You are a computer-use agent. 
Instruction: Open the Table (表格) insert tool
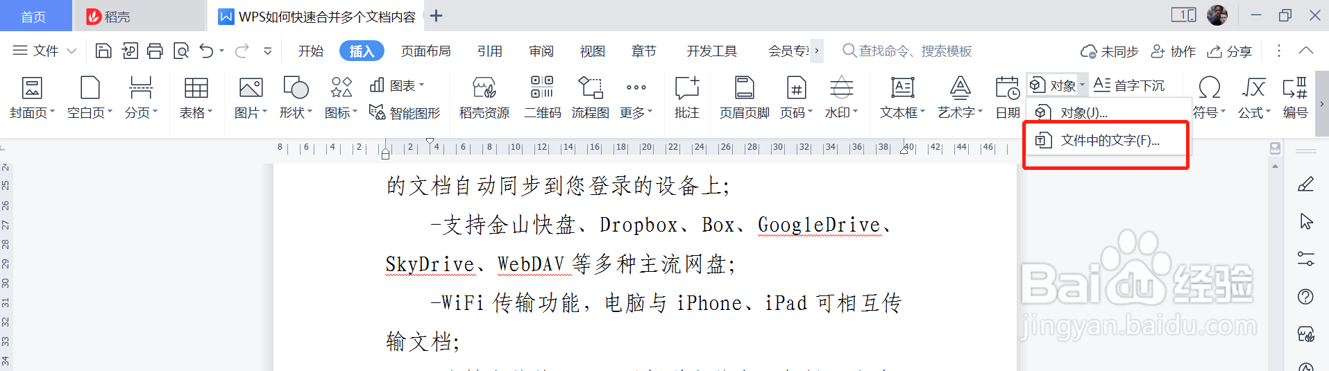[x=196, y=98]
